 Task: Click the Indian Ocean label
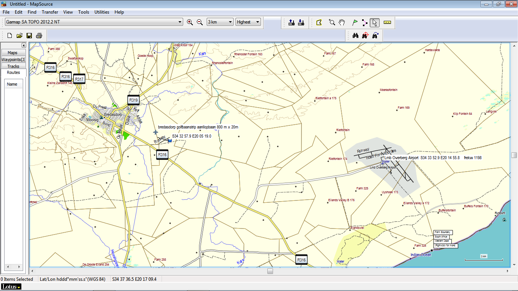[x=421, y=255]
